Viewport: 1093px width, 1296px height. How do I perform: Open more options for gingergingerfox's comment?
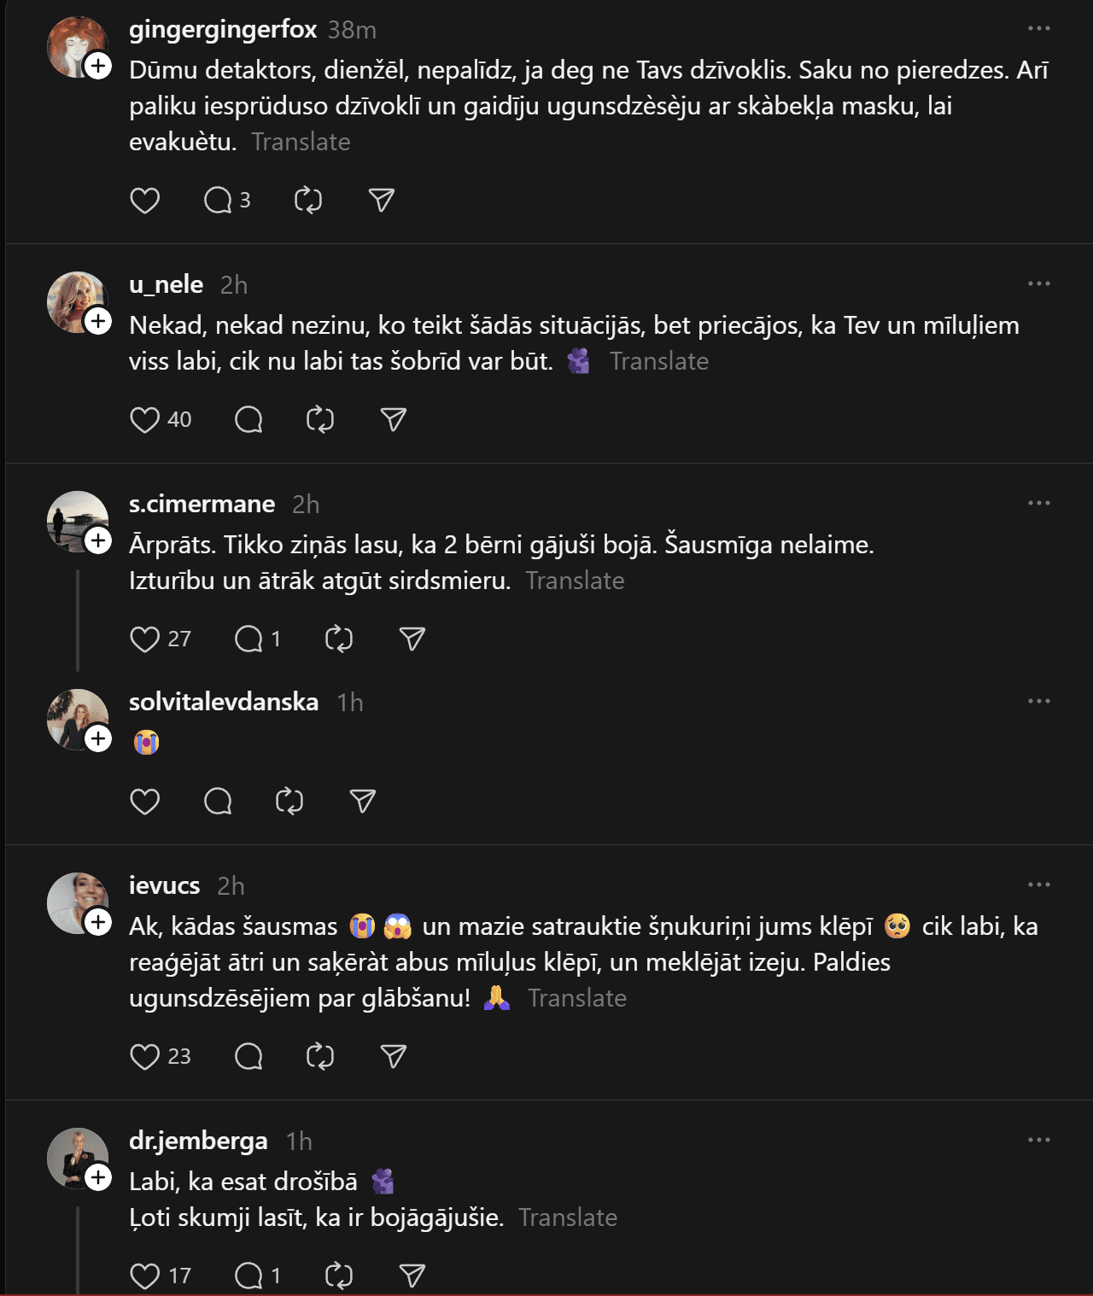[x=1039, y=28]
